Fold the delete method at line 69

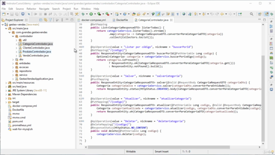(x=83, y=121)
